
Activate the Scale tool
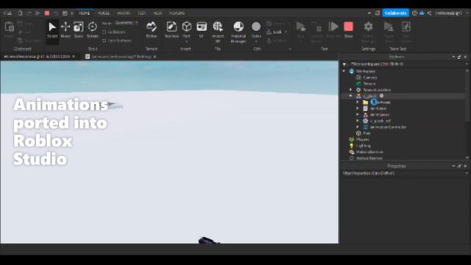pos(79,30)
